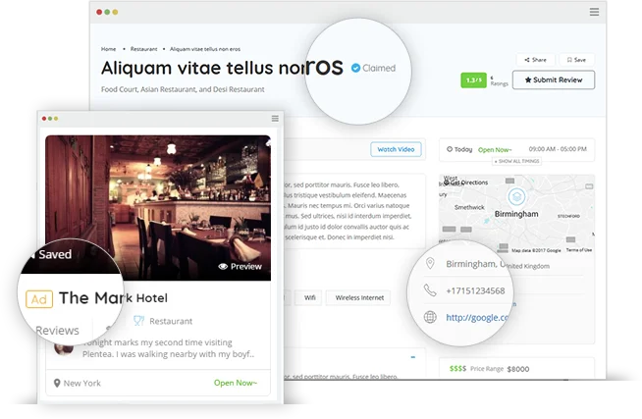
Task: Click the phone icon beside +17151234568
Action: click(x=430, y=290)
